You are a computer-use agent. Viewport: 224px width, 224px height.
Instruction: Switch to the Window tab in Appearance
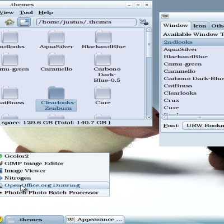[176, 25]
